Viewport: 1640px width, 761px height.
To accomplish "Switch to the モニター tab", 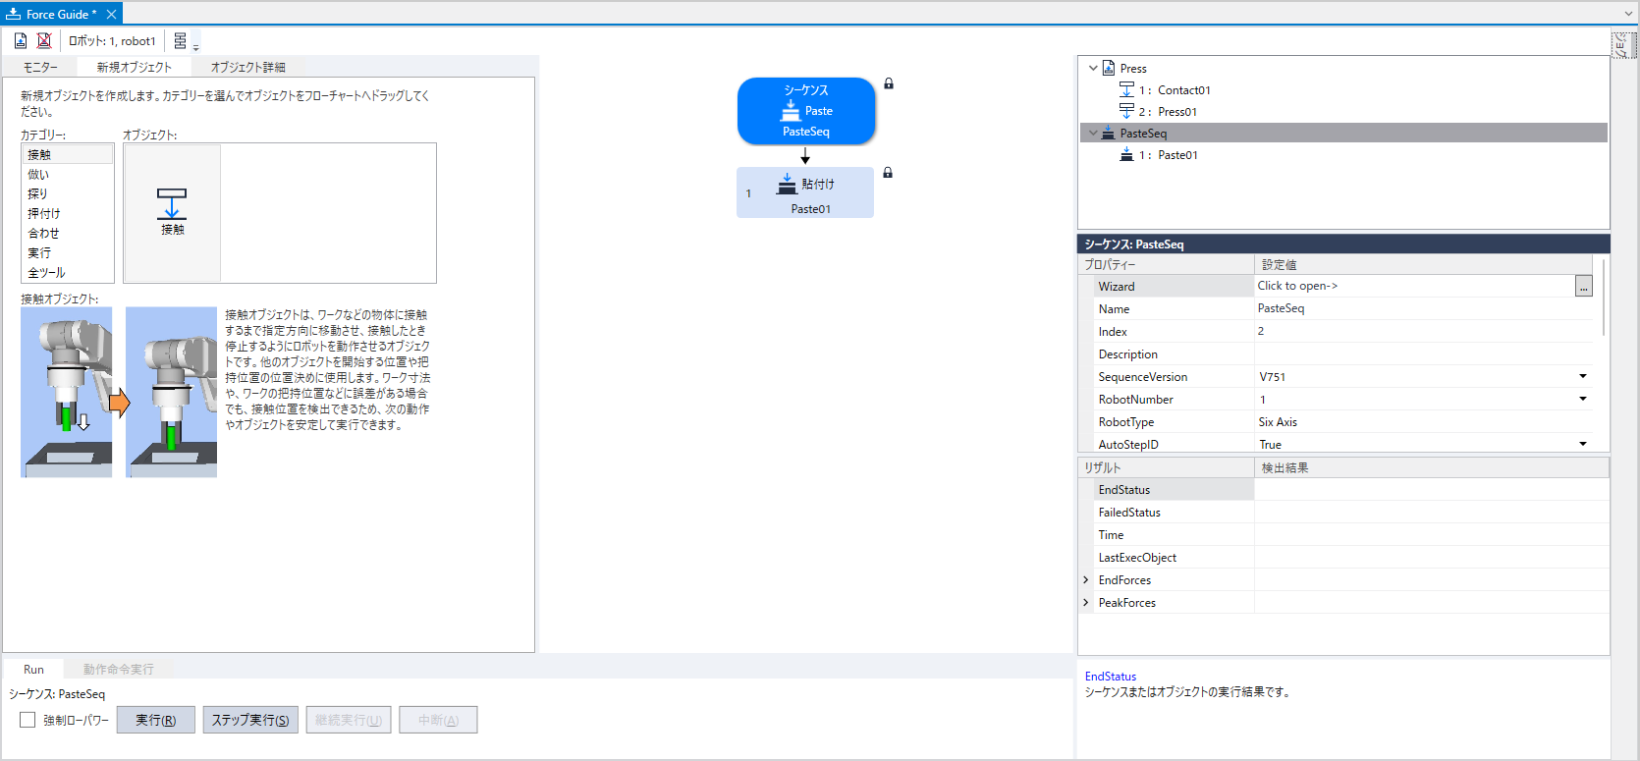I will pos(40,67).
